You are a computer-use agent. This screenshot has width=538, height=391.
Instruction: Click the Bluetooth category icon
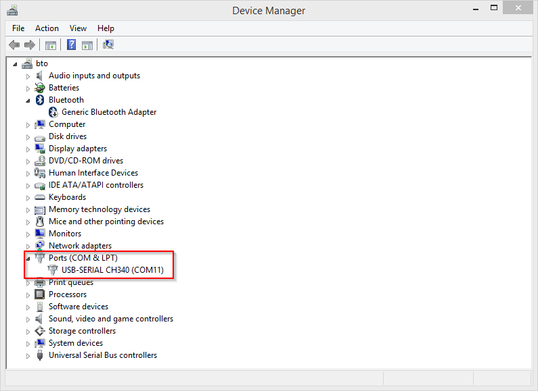(x=40, y=100)
